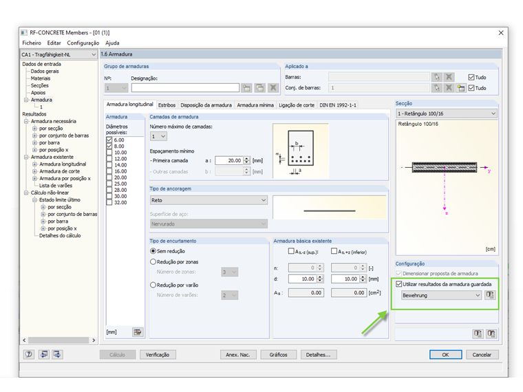The image size is (523, 392).
Task: Toggle Utilizar resultados da armadura guardada
Action: [398, 284]
